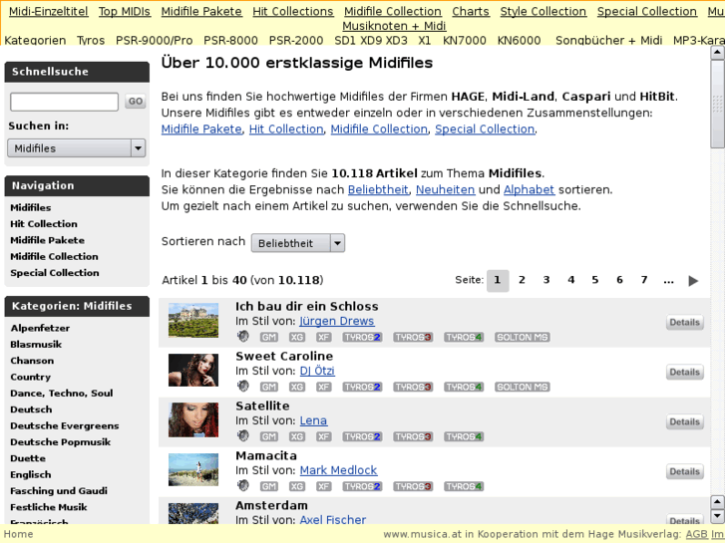Play audio preview for Satellite
725x543 pixels.
coord(242,435)
